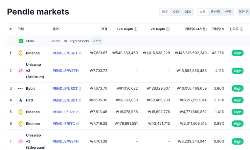The height and width of the screenshot is (150, 250).
Task: Open Binance PENDLE/USDT pair link
Action: click(65, 53)
